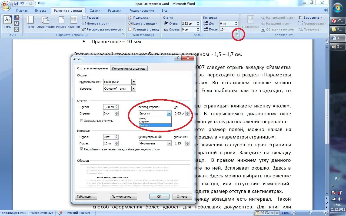Click help button in Абзац dialog
The height and width of the screenshot is (216, 346).
point(178,58)
